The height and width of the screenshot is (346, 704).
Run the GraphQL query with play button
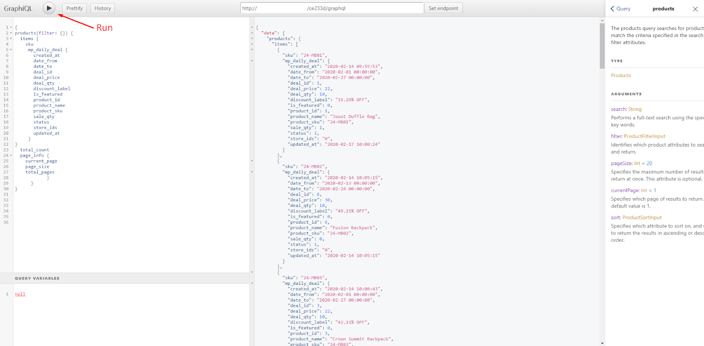point(49,8)
